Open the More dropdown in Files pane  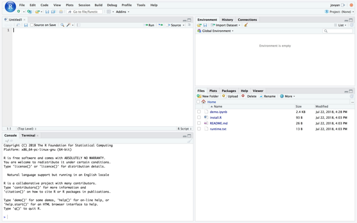point(287,96)
